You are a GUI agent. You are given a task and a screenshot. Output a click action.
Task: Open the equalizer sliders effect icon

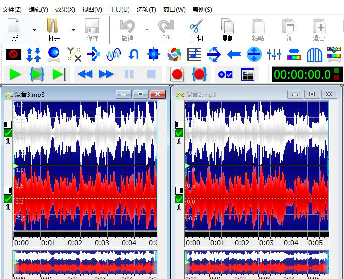coord(274,54)
